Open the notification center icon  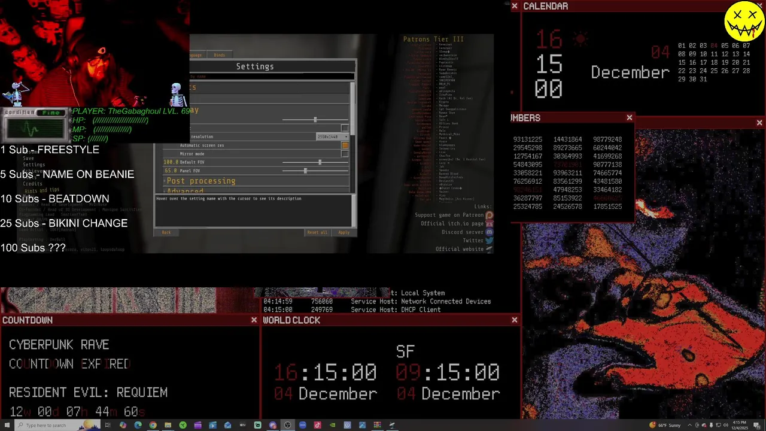click(756, 426)
